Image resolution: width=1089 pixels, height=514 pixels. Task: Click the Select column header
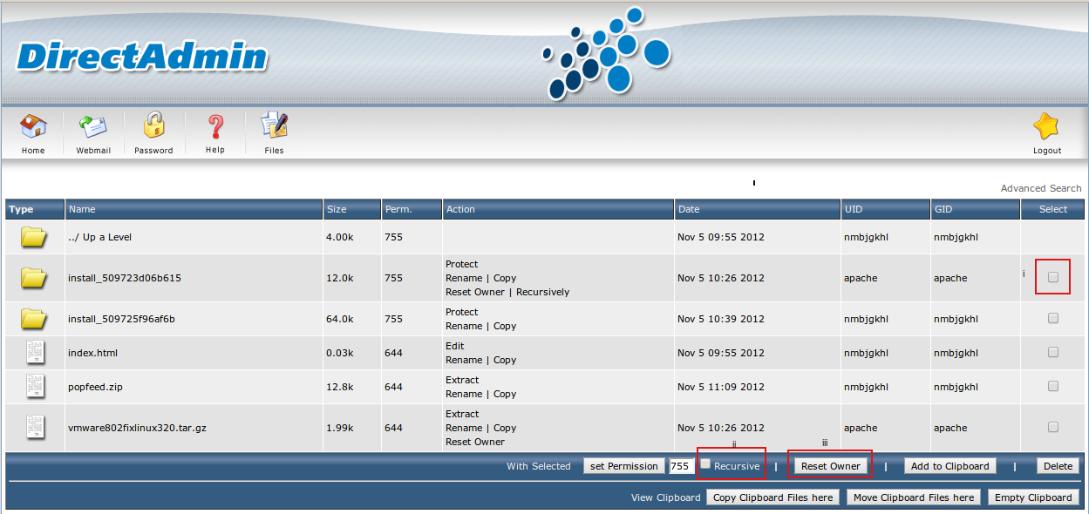1053,209
